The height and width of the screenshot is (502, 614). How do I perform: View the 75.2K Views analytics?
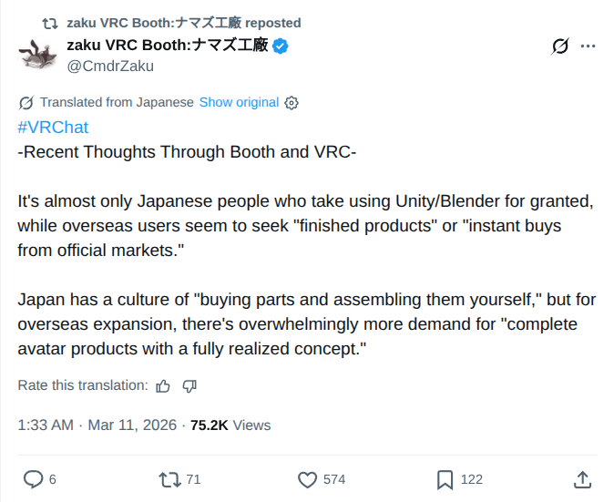[230, 425]
